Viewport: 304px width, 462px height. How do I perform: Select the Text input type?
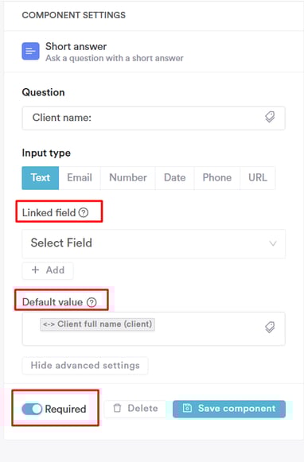click(x=41, y=177)
